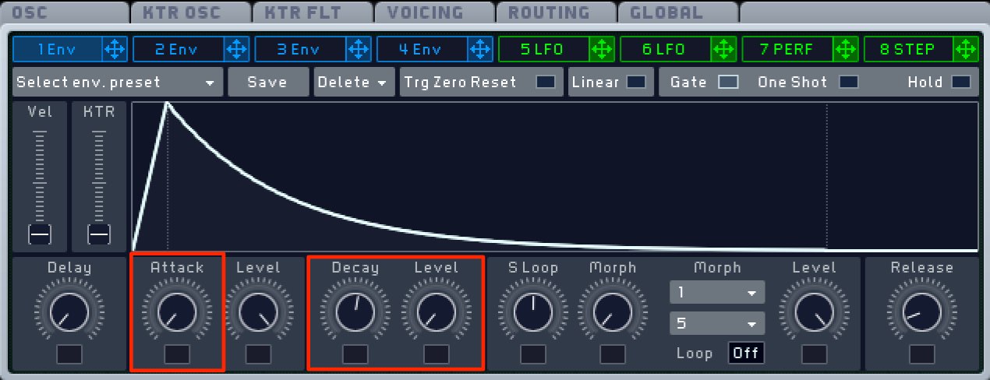Enable the One Shot switch
This screenshot has width=990, height=380.
click(x=848, y=82)
